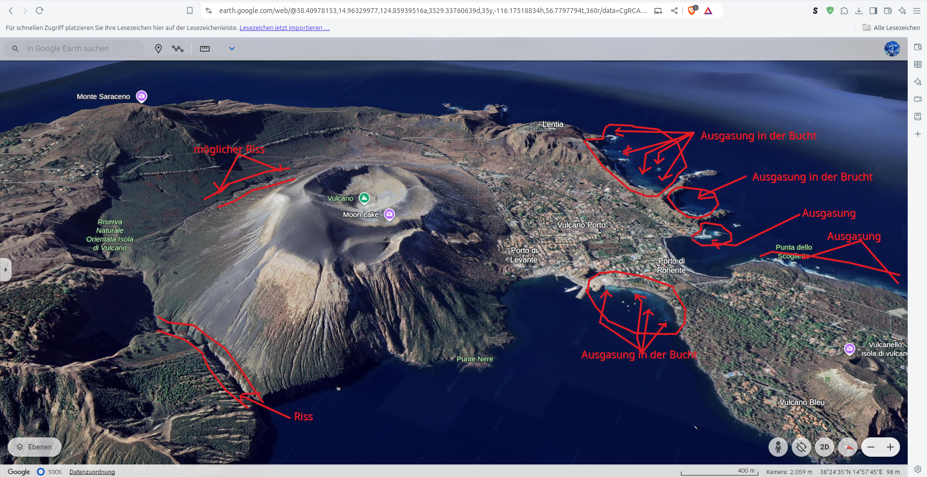Show browser downloads

coord(859,11)
